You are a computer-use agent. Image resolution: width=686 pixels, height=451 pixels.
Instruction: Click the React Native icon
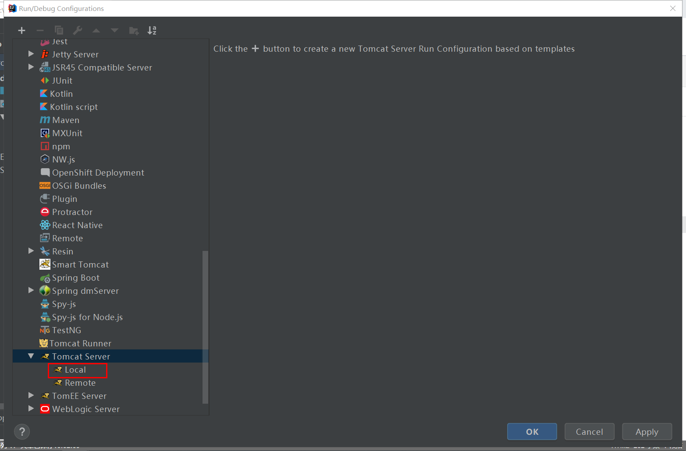[45, 225]
